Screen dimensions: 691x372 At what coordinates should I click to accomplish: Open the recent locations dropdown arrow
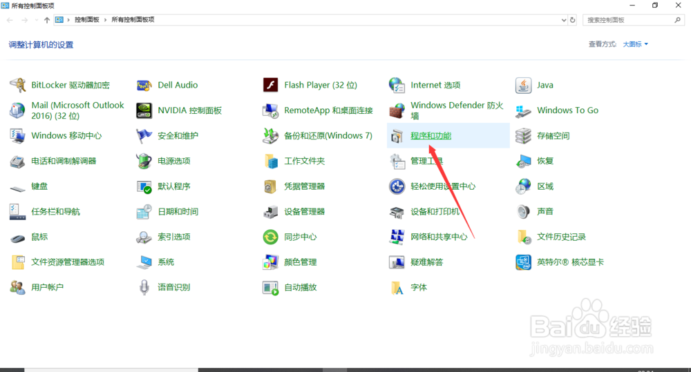point(36,20)
